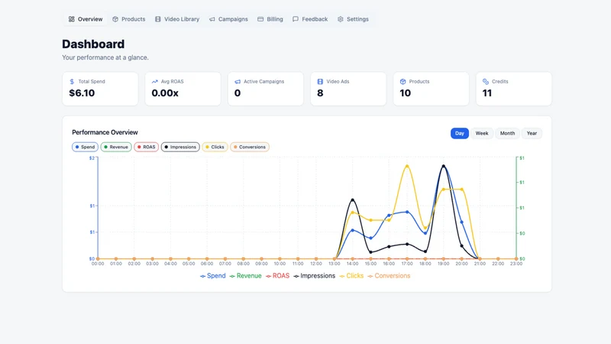Click the "0.00x" Avg ROAS value

point(165,93)
